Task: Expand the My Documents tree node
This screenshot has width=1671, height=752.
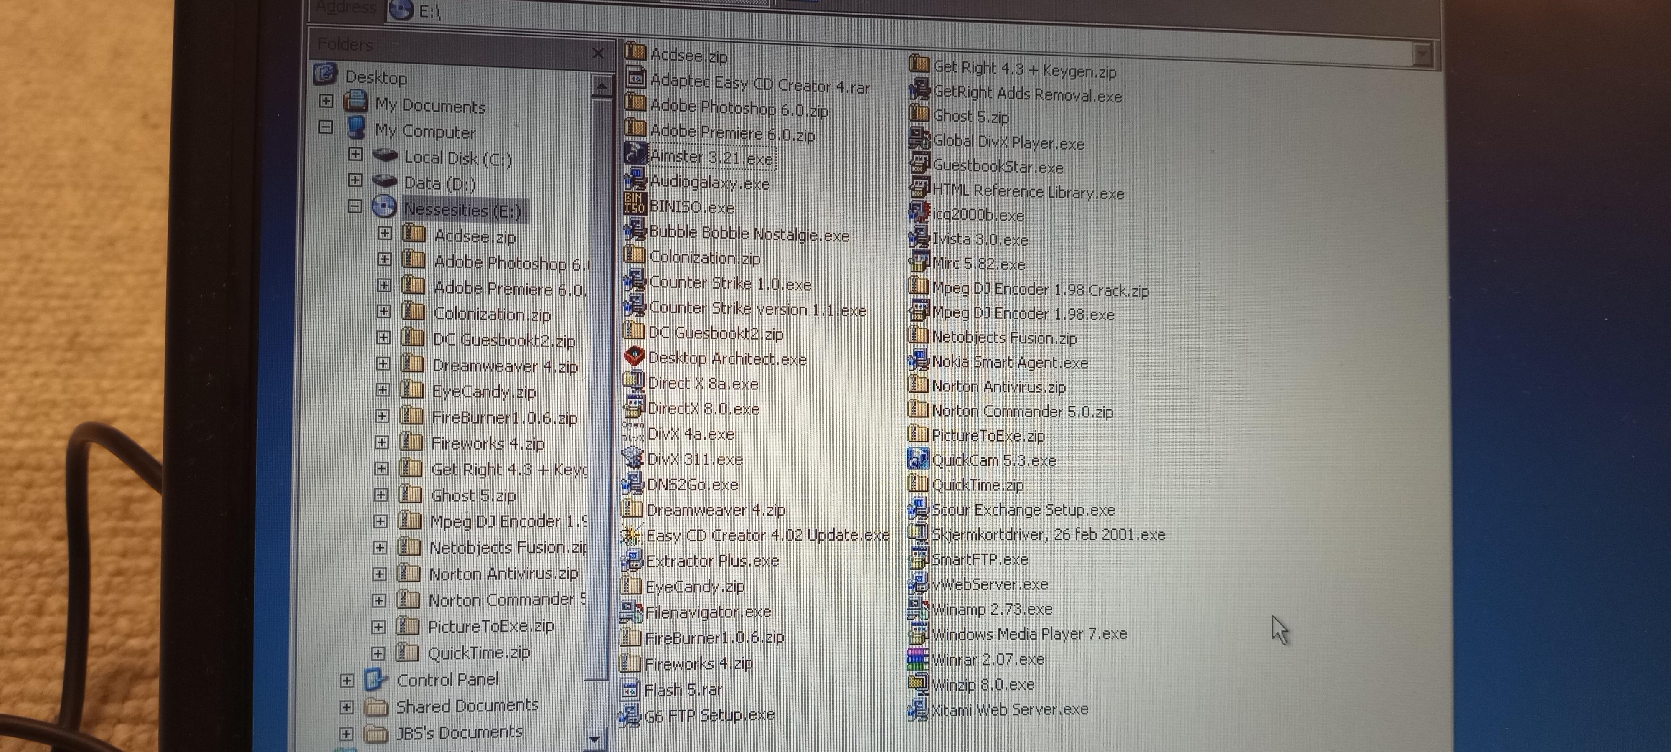Action: (326, 101)
